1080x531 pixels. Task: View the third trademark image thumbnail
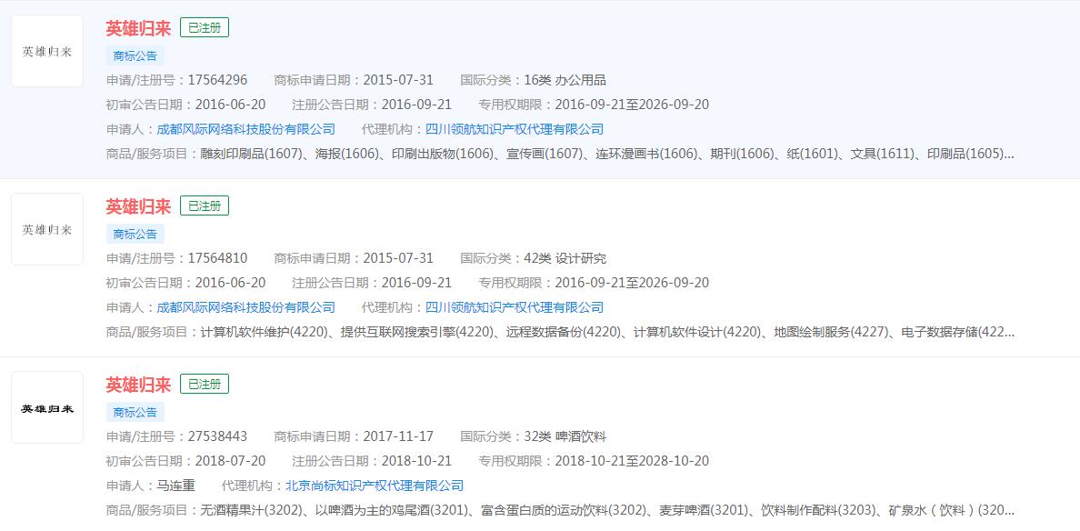tap(46, 407)
